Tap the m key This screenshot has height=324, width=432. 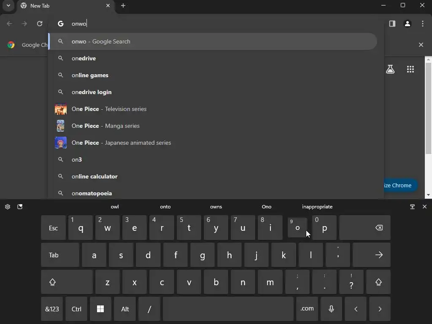tap(270, 282)
